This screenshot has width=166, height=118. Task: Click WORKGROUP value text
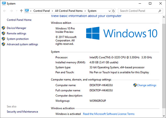98,101
